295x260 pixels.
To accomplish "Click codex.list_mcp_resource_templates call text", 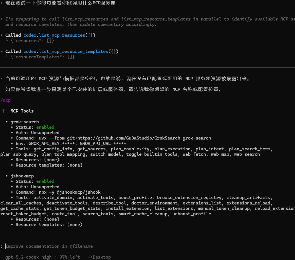I will pyautogui.click(x=71, y=51).
